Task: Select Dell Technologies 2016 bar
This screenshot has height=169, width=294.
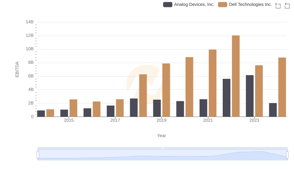Action: click(x=97, y=109)
